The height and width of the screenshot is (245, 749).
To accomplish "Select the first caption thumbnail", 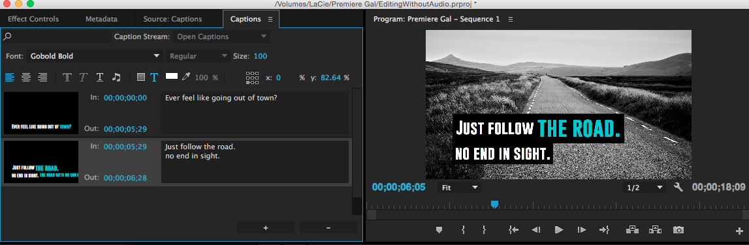I will (41, 113).
